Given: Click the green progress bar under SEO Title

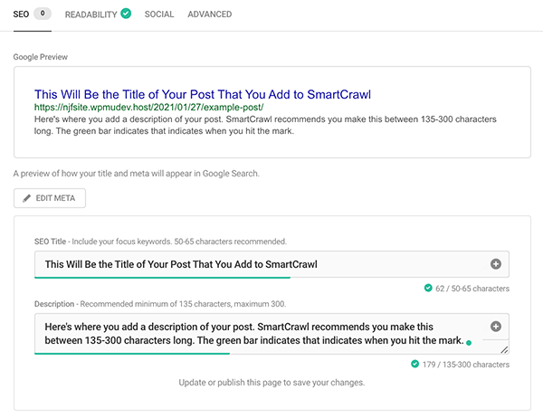Looking at the screenshot, I should (161, 277).
